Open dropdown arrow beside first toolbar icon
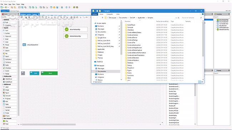 pyautogui.click(x=4, y=7)
